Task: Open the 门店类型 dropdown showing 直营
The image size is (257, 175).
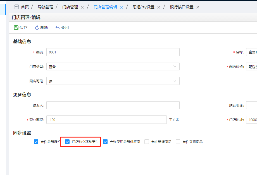Action: (113, 66)
